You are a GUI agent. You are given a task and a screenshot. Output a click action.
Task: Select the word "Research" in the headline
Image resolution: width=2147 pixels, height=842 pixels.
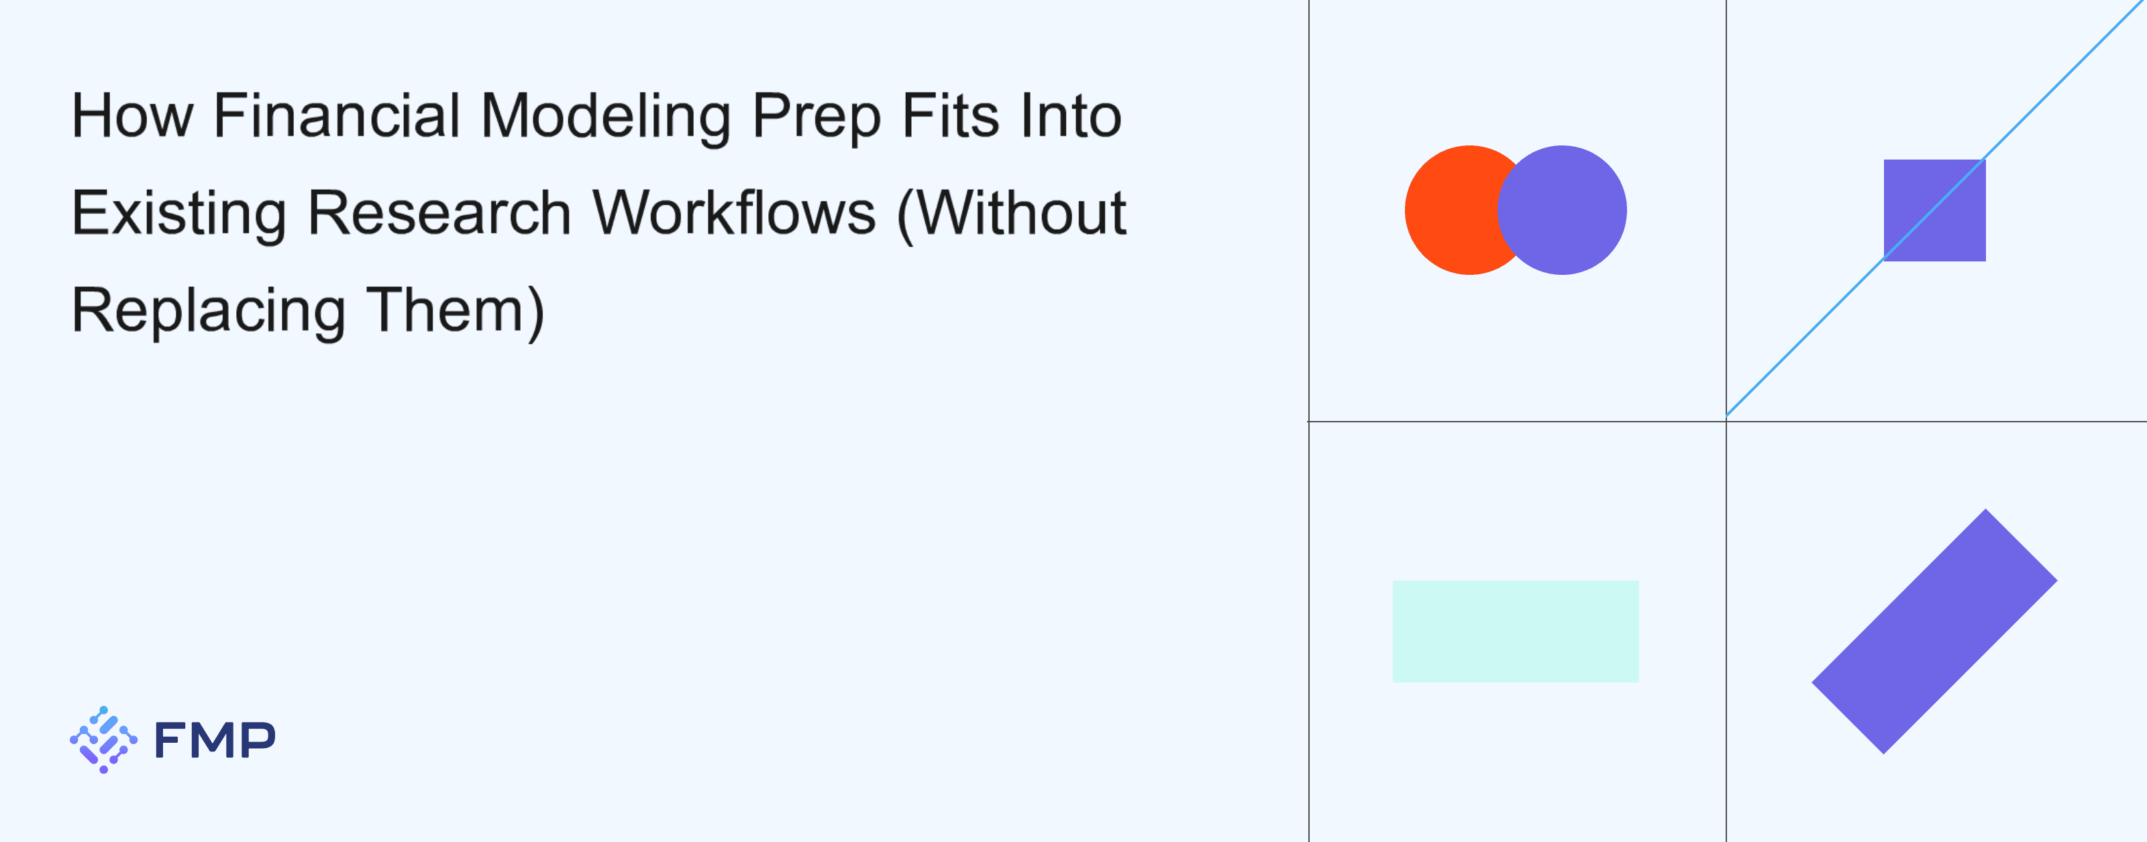tap(439, 213)
